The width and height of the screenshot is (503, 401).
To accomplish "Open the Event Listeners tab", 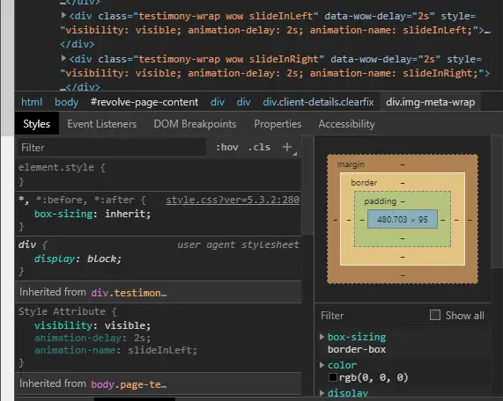I will point(101,124).
